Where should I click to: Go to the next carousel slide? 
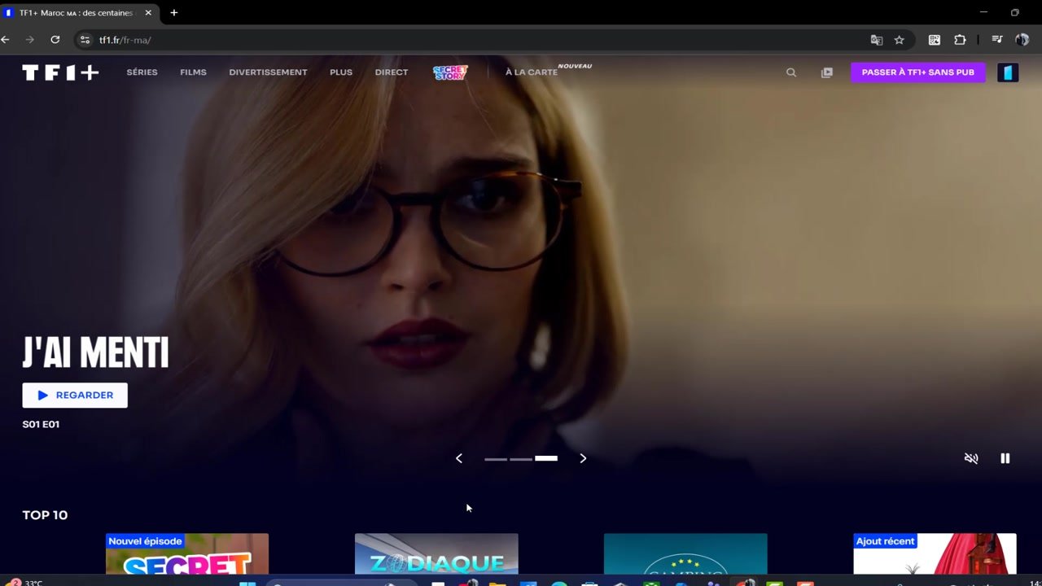583,458
